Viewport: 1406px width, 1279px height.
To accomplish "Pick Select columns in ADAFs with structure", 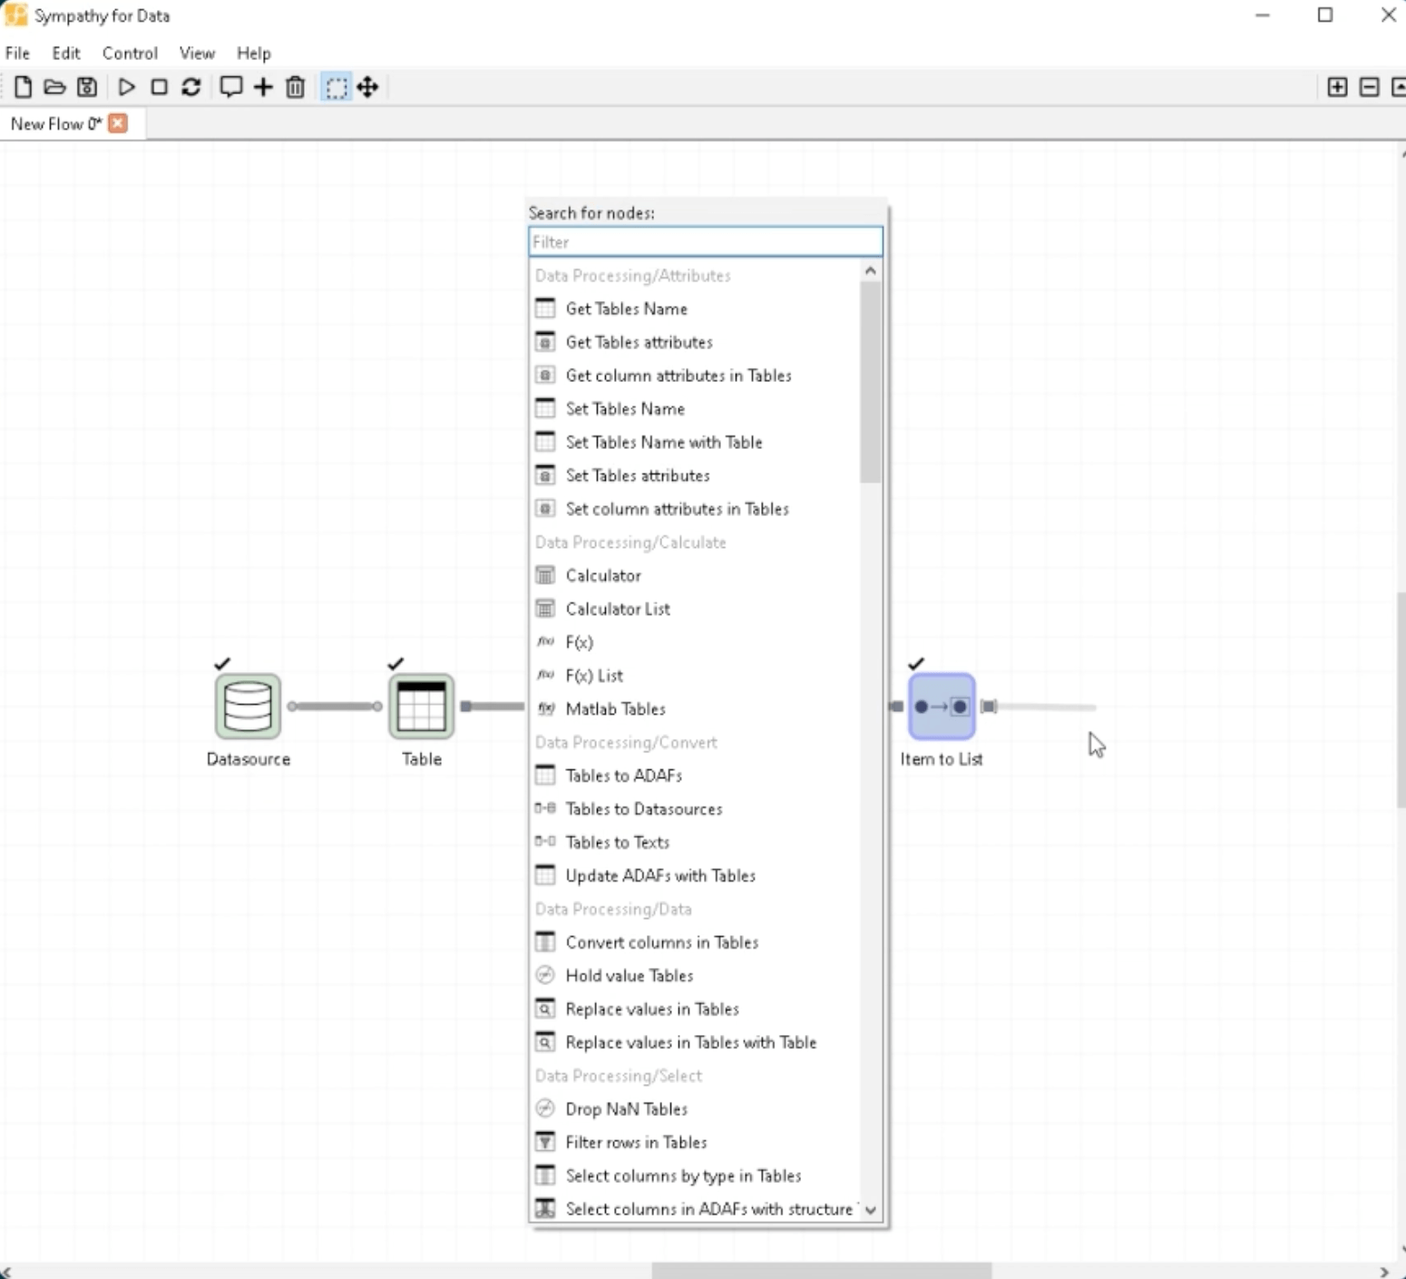I will click(x=695, y=1209).
